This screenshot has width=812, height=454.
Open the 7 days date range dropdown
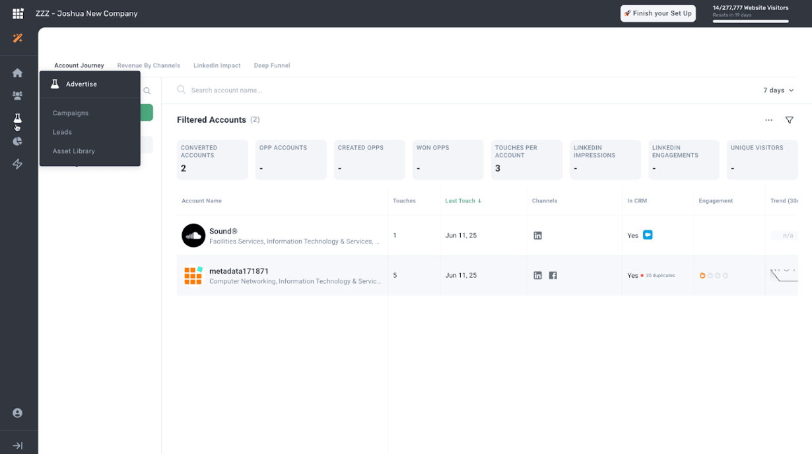click(x=778, y=90)
